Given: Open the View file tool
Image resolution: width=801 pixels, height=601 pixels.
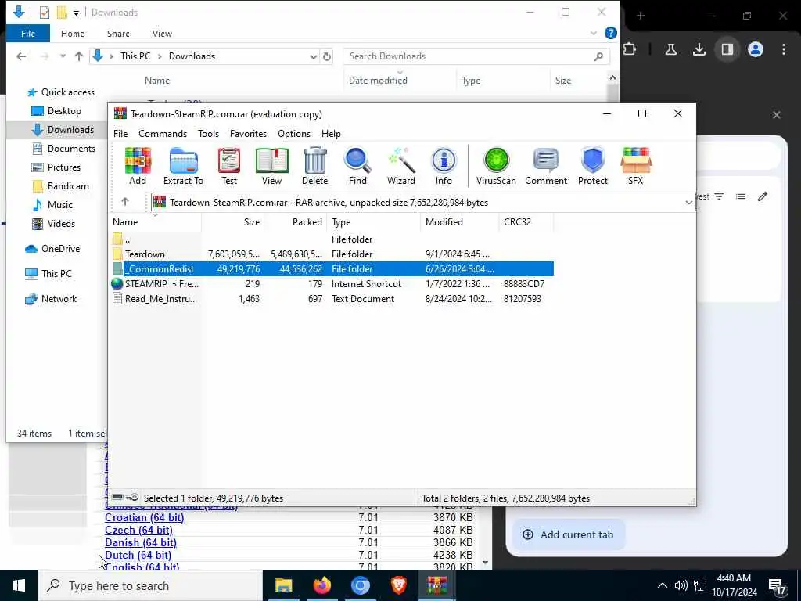Looking at the screenshot, I should 271,166.
